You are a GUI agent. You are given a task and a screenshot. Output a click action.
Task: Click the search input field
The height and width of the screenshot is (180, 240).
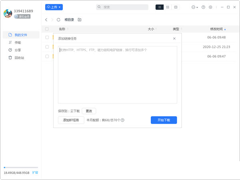point(122,7)
